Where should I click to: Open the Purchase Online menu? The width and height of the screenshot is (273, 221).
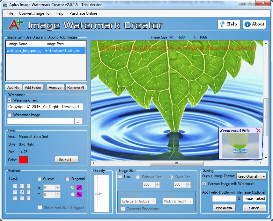(x=83, y=13)
